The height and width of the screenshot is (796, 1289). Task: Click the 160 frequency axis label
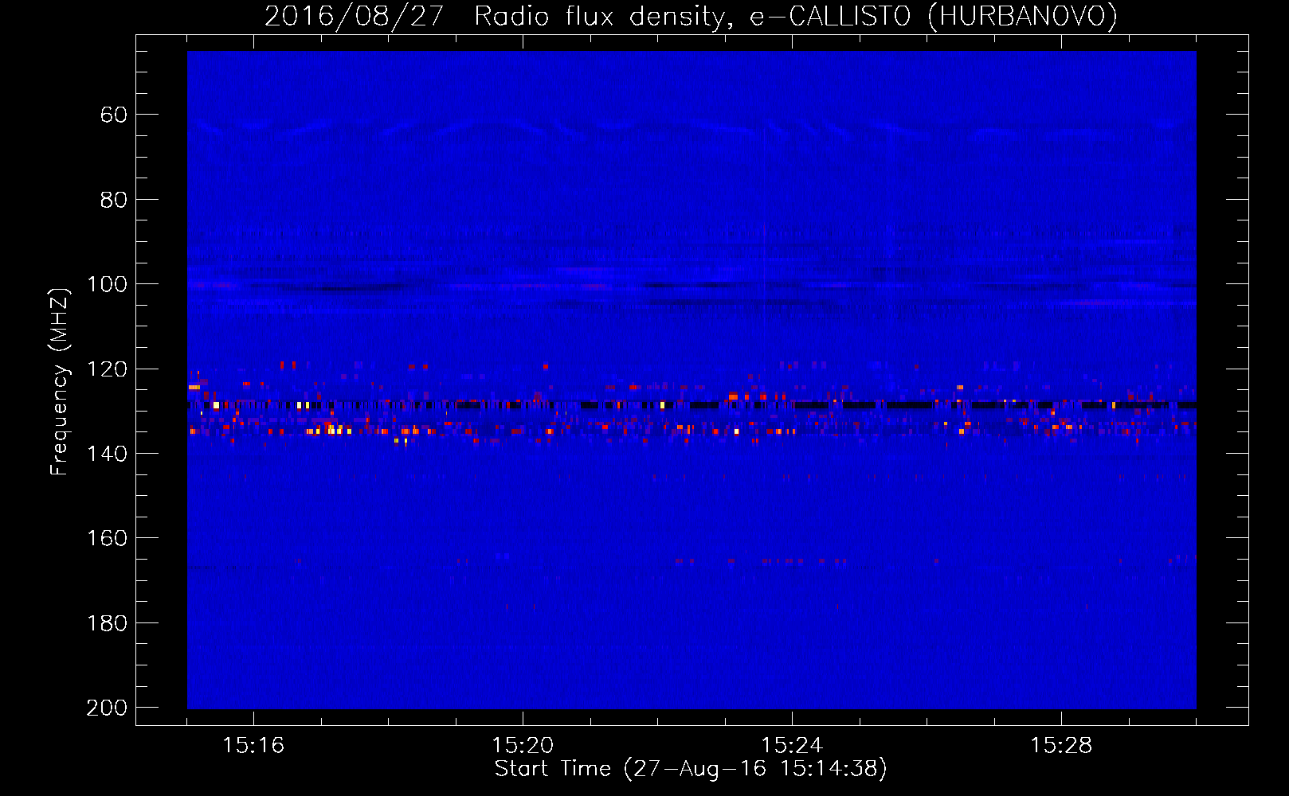tap(107, 539)
